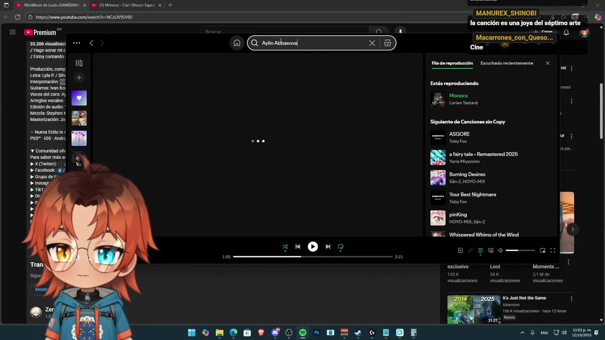
Task: Click the YouTube Premium logo
Action: pyautogui.click(x=43, y=32)
